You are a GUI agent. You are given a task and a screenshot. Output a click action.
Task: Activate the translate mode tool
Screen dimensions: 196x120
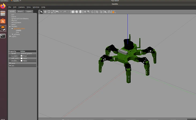click(x=45, y=12)
